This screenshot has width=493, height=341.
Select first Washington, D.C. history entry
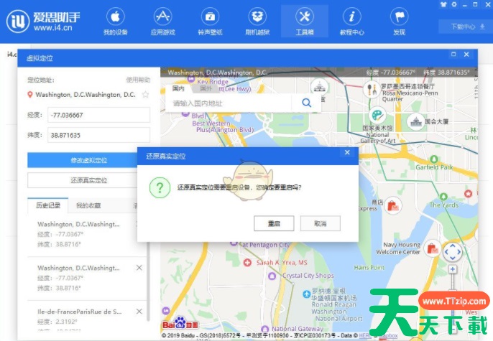[83, 234]
